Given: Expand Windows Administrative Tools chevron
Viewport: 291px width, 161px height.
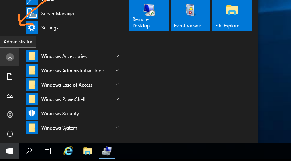Looking at the screenshot, I should 117,70.
